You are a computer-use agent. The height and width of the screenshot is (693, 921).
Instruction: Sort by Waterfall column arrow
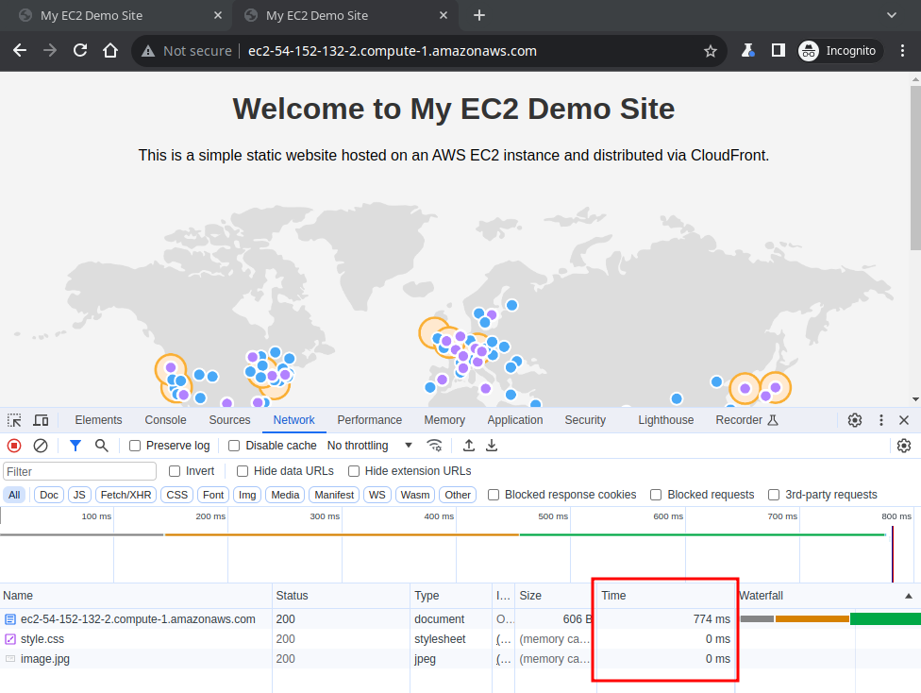[x=909, y=596]
